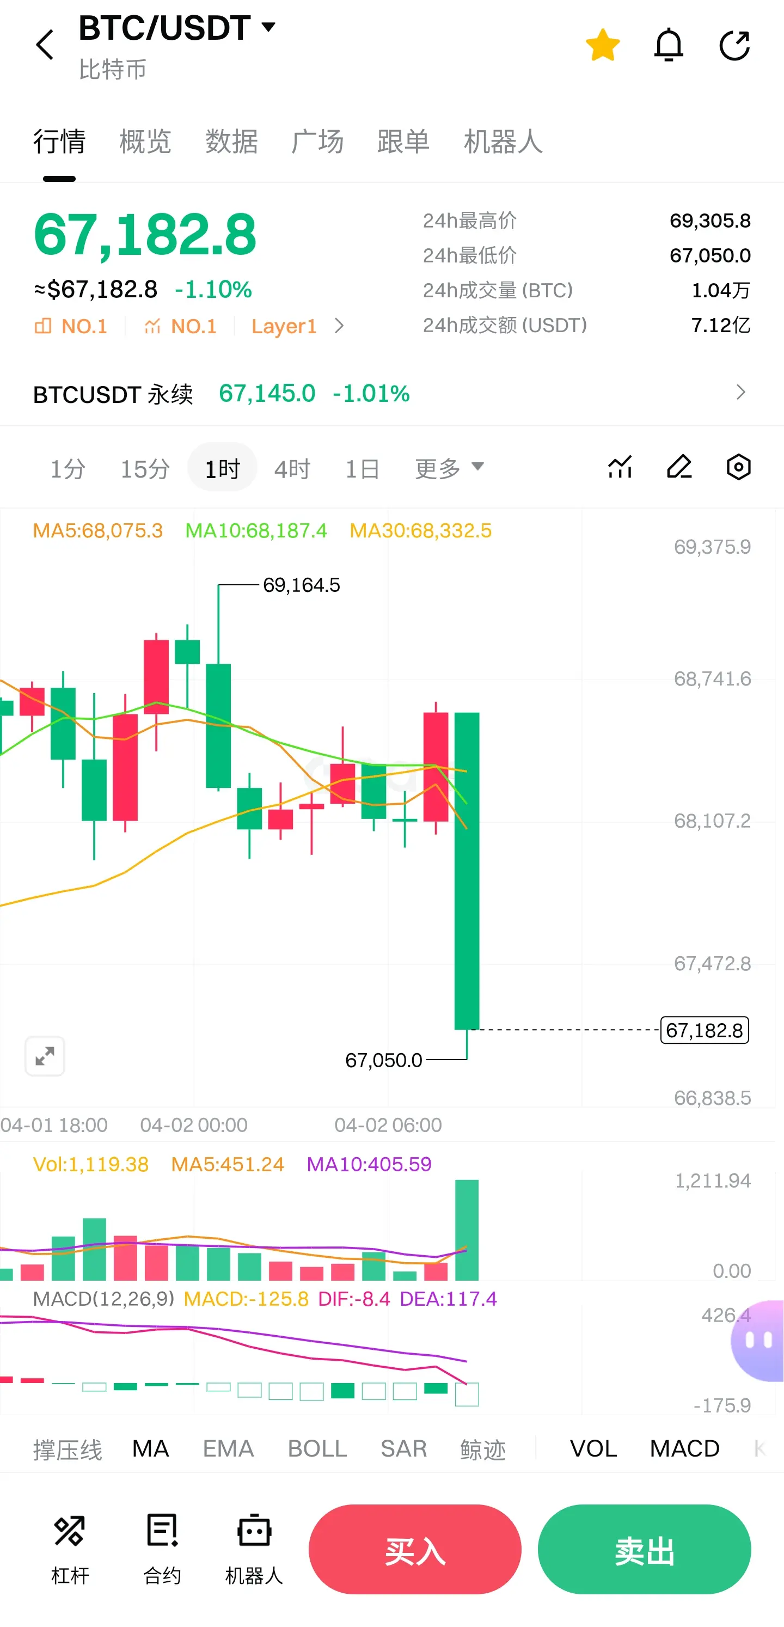Toggle the MACD sub-indicator

(685, 1448)
